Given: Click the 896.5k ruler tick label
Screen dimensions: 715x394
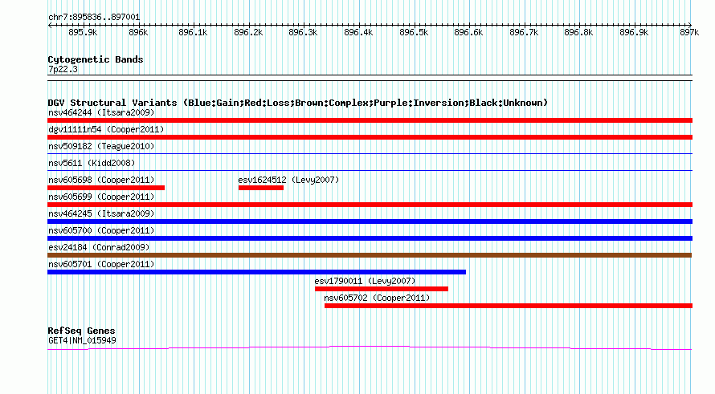Looking at the screenshot, I should tap(414, 32).
